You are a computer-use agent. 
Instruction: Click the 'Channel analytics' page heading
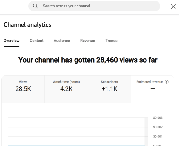[27, 25]
